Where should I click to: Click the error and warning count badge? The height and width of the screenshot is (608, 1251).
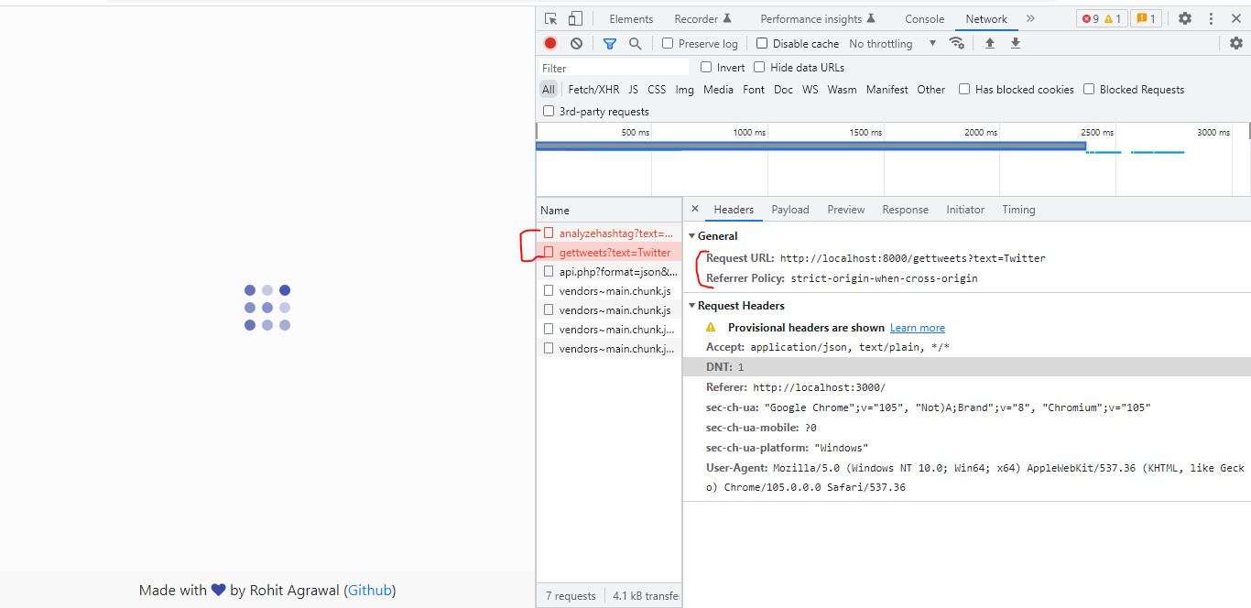point(1102,18)
